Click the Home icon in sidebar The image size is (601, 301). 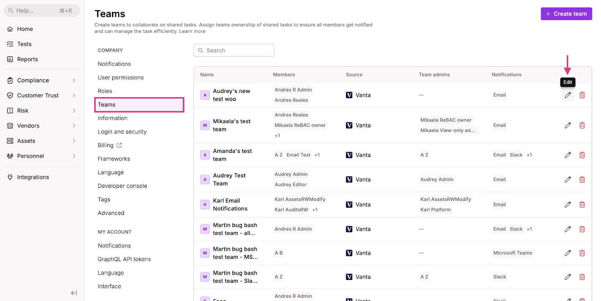(x=10, y=29)
